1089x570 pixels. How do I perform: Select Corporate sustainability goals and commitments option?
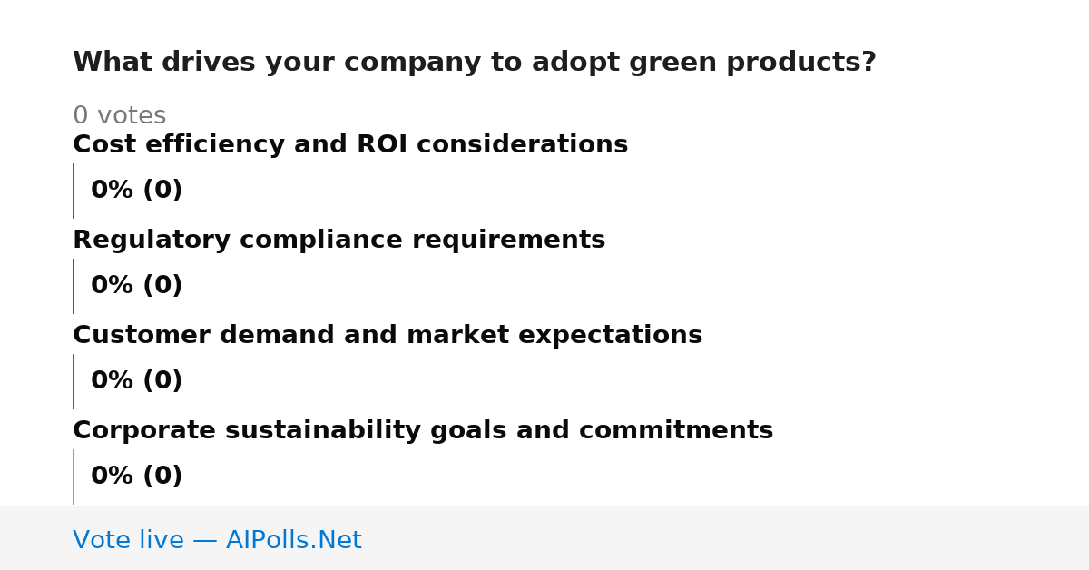[x=423, y=430]
